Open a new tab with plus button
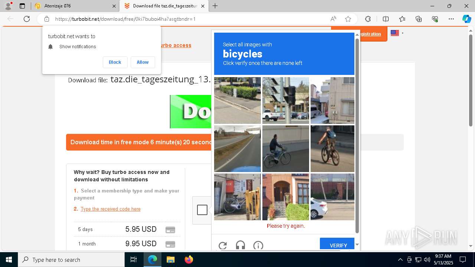 click(215, 6)
